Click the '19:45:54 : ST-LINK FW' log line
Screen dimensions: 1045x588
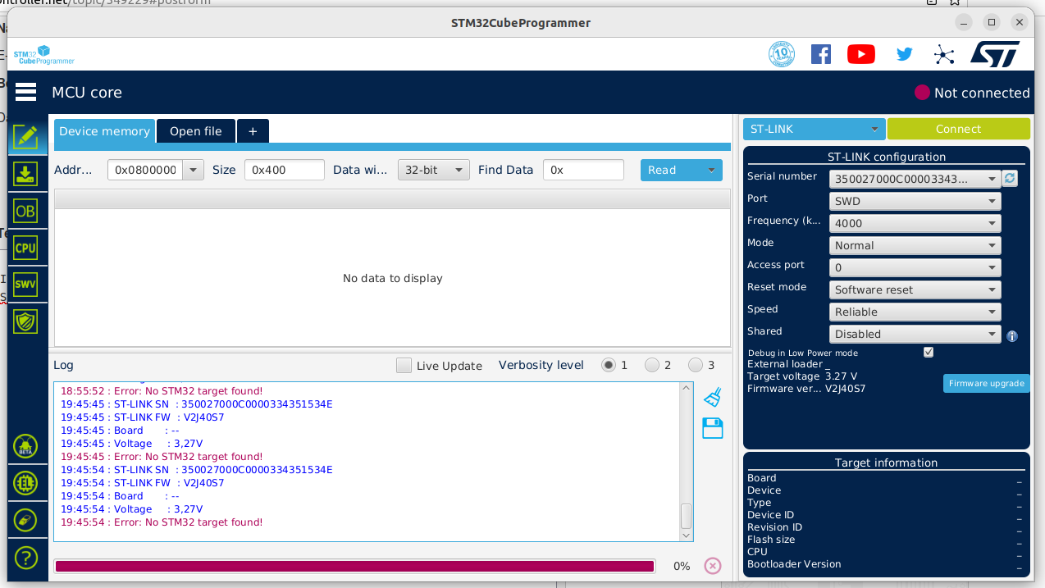(143, 483)
